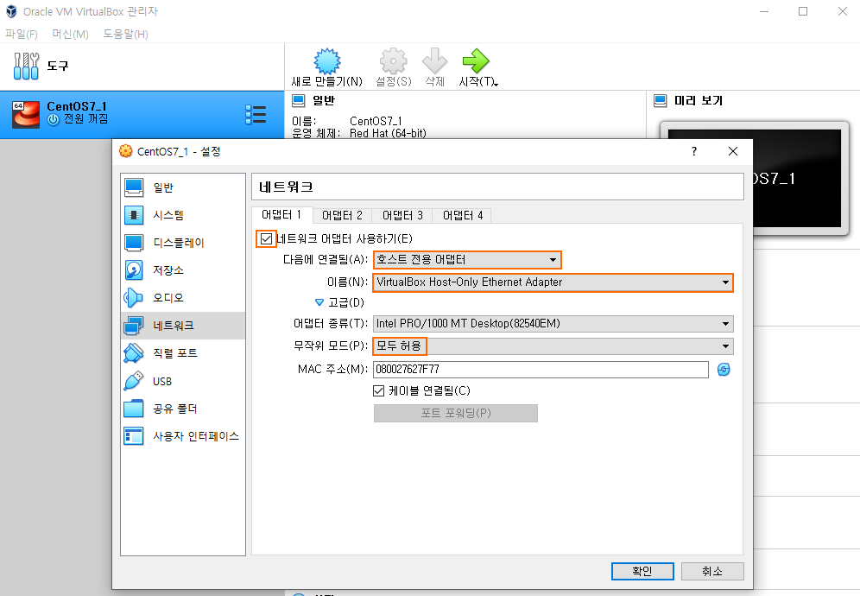Open 일반 settings category icon
Viewport: 860px width, 596px height.
(x=134, y=187)
